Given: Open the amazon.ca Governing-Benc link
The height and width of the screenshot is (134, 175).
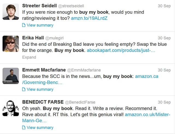Looking at the screenshot, I should 90,80.
